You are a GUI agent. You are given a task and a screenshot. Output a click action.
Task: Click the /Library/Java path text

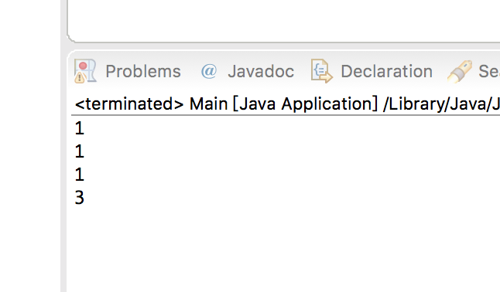pyautogui.click(x=441, y=104)
